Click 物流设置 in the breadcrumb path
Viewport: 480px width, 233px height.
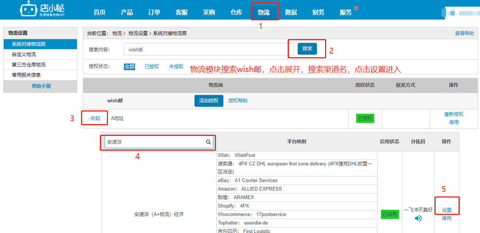138,33
